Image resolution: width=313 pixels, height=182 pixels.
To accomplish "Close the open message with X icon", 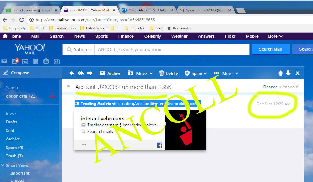I will 297,73.
